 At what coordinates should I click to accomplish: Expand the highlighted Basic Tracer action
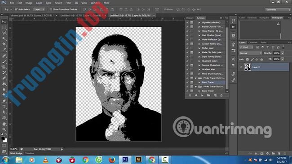[x=199, y=82]
